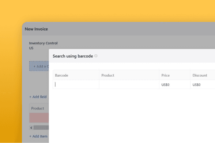Click the Barcode input cell
This screenshot has height=143, width=215.
coord(76,84)
